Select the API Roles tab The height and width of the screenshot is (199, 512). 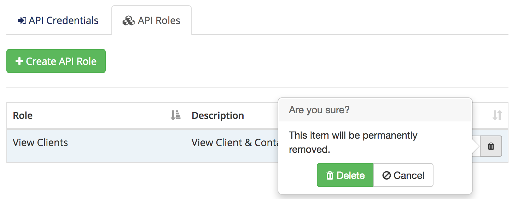pyautogui.click(x=152, y=20)
